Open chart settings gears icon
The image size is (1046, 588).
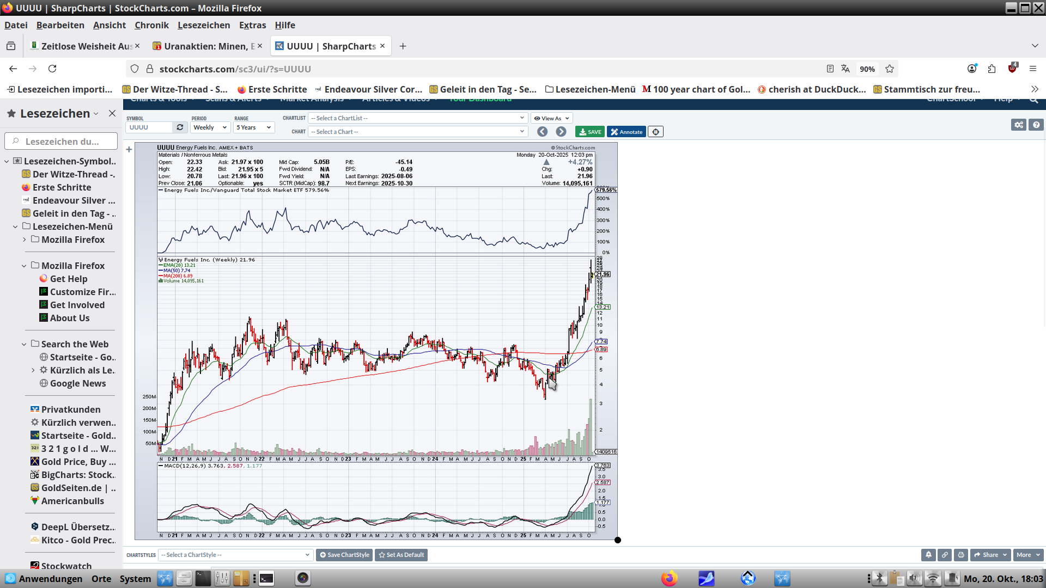(1019, 125)
